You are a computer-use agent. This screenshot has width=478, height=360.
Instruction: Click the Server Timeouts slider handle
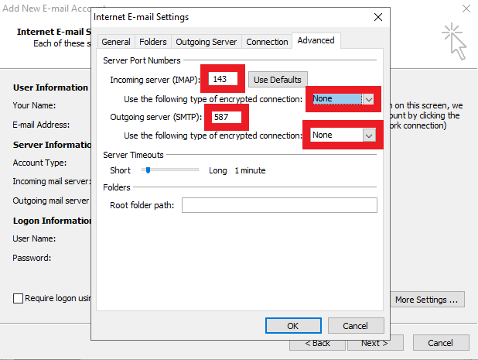click(x=145, y=170)
